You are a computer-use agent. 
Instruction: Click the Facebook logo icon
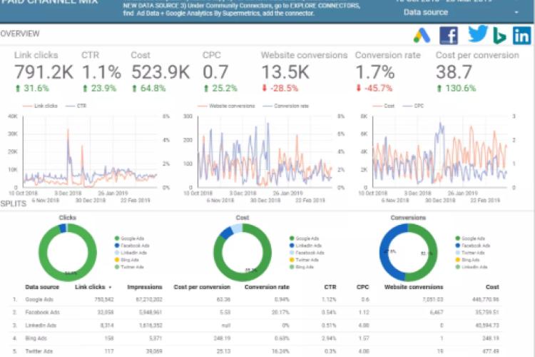point(449,35)
